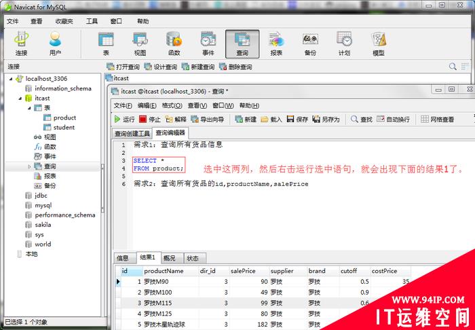Select information_schema database

tap(58, 88)
